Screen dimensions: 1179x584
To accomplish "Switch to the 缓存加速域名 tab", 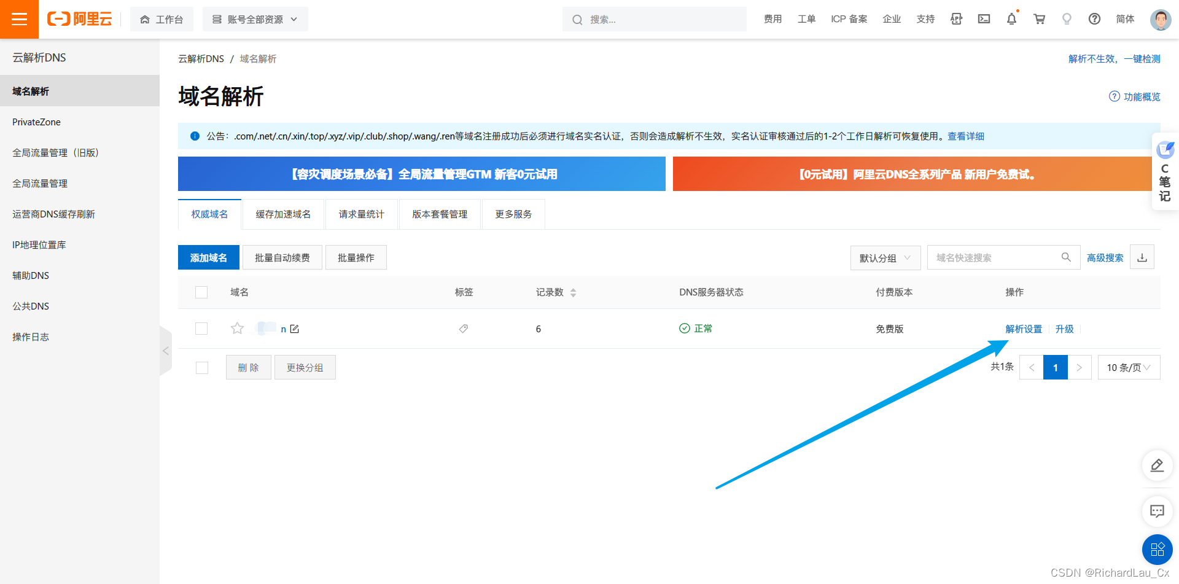I will (283, 214).
